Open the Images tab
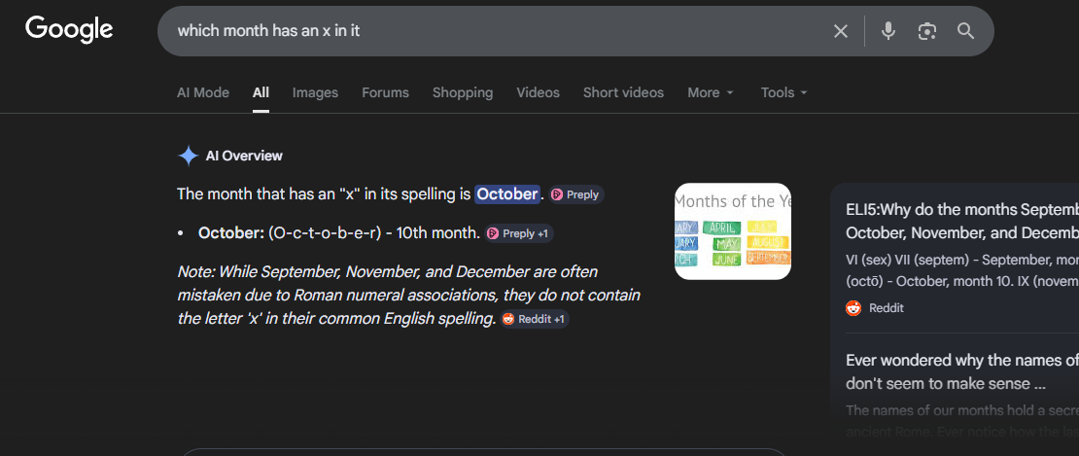Image resolution: width=1079 pixels, height=456 pixels. [315, 92]
